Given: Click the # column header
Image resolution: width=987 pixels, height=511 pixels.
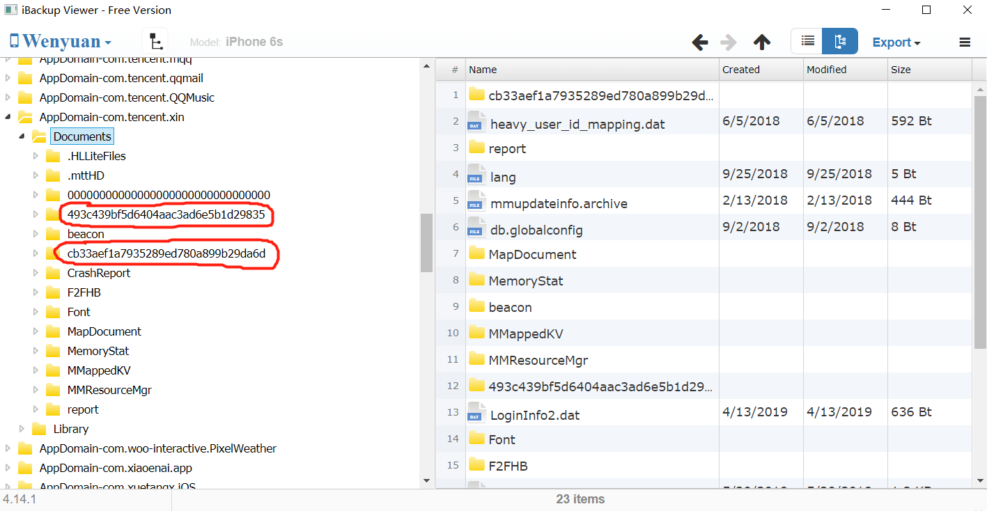Looking at the screenshot, I should click(451, 70).
